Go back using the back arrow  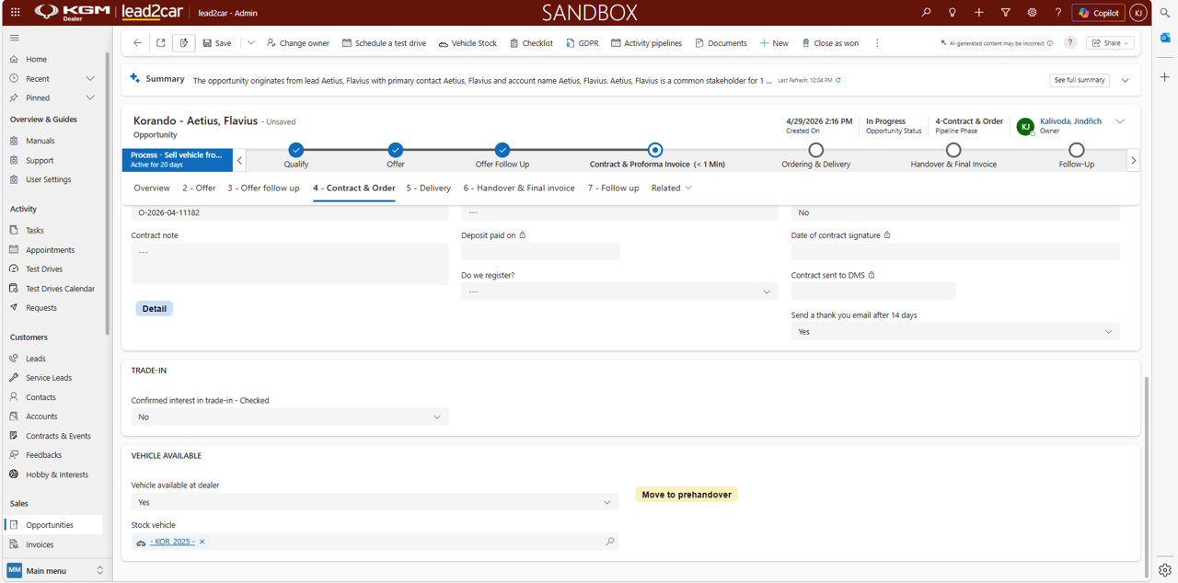tap(137, 43)
